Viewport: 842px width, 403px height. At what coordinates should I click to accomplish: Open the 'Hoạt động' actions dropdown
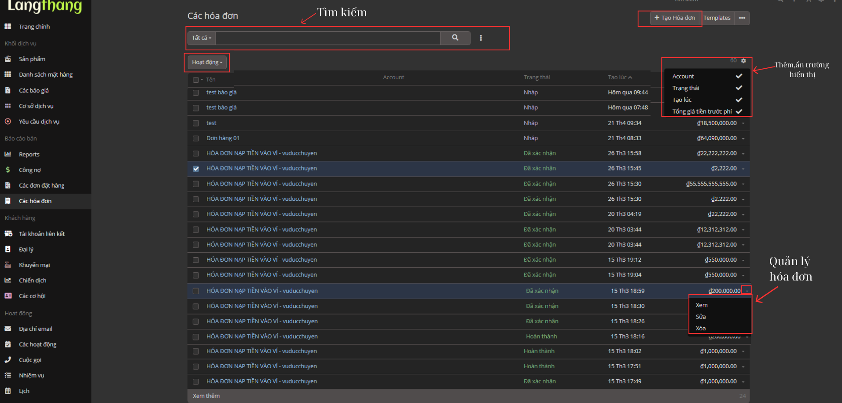[x=207, y=62]
